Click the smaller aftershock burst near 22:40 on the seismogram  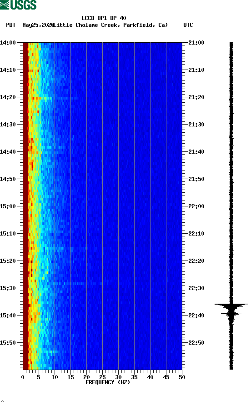231,314
